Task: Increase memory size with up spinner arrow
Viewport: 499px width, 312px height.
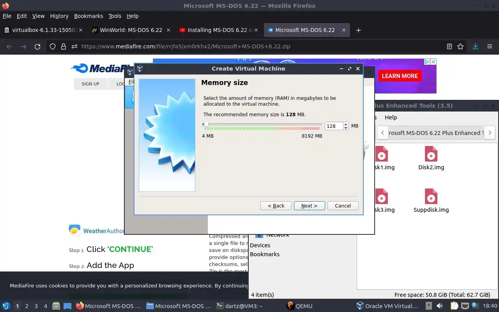Action: [x=346, y=124]
